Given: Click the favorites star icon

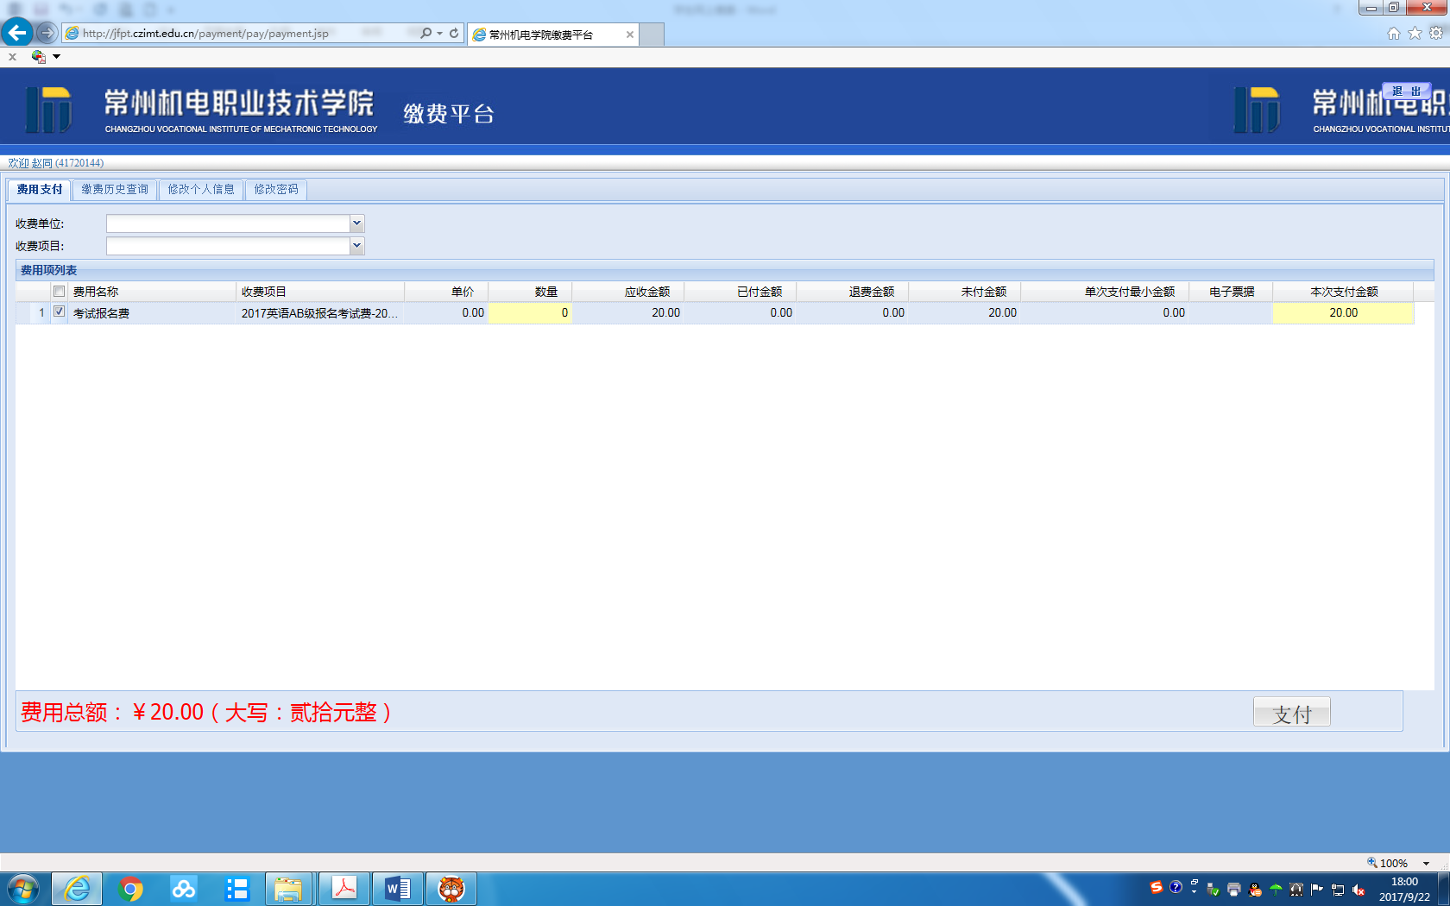Looking at the screenshot, I should pos(1415,33).
